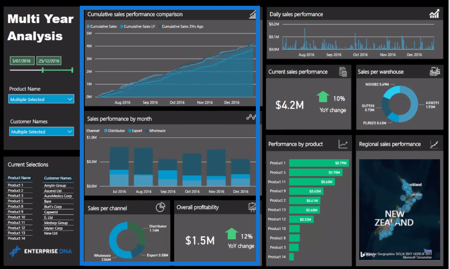Select the Product 10 bar in product chart
The height and width of the screenshot is (269, 450).
tap(295, 229)
